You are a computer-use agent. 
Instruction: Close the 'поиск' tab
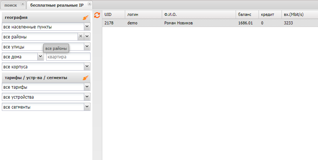(23, 4)
